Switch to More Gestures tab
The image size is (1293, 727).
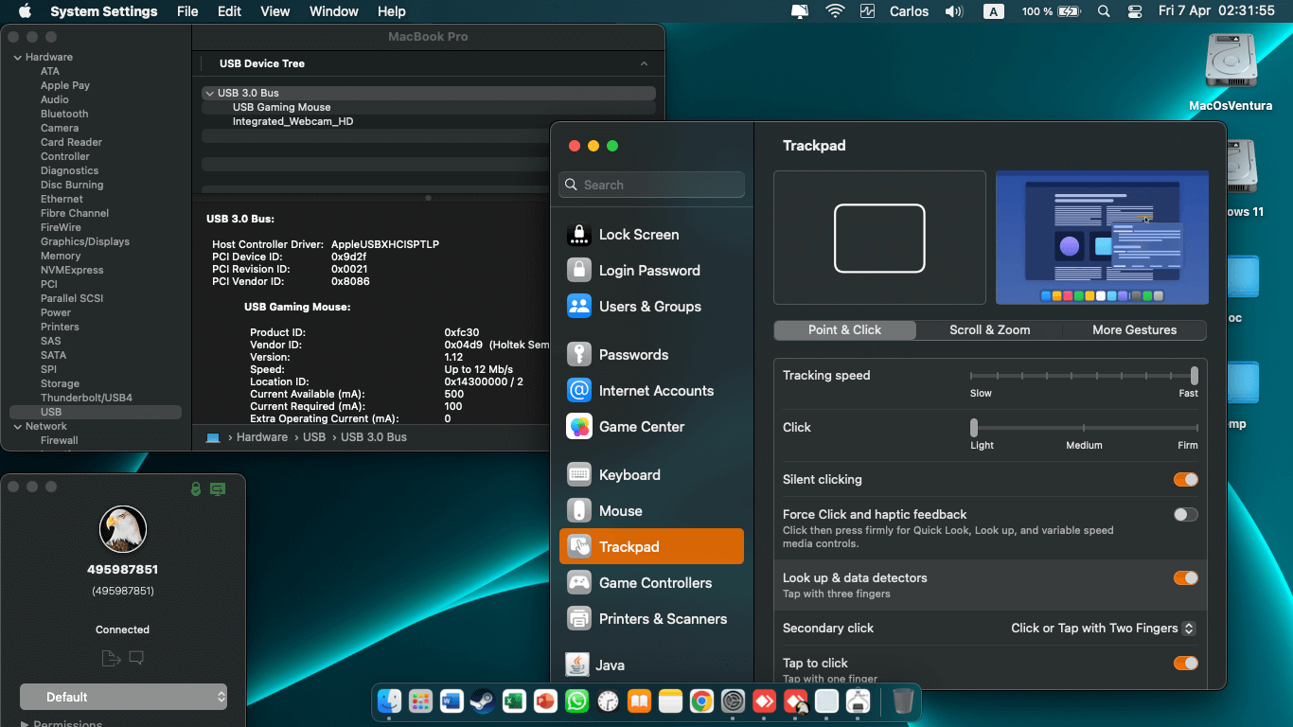point(1135,330)
